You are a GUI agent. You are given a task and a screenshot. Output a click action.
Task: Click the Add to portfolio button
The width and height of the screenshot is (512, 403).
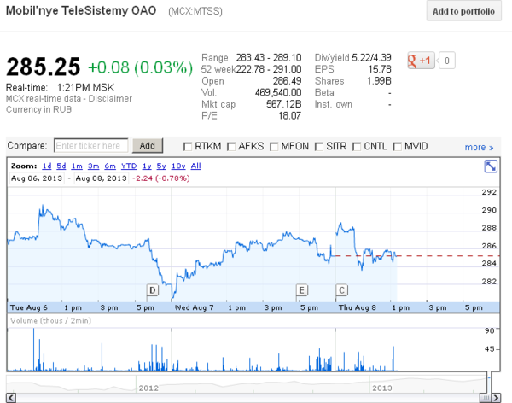coord(463,11)
